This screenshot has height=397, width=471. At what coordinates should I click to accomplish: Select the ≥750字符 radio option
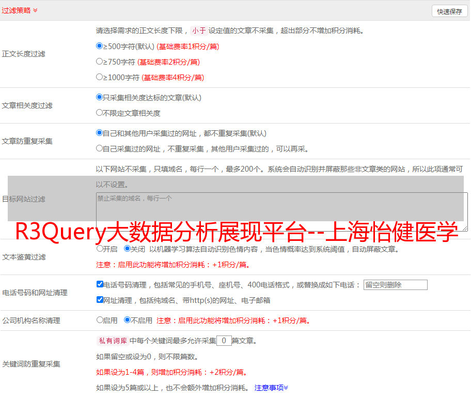point(99,62)
